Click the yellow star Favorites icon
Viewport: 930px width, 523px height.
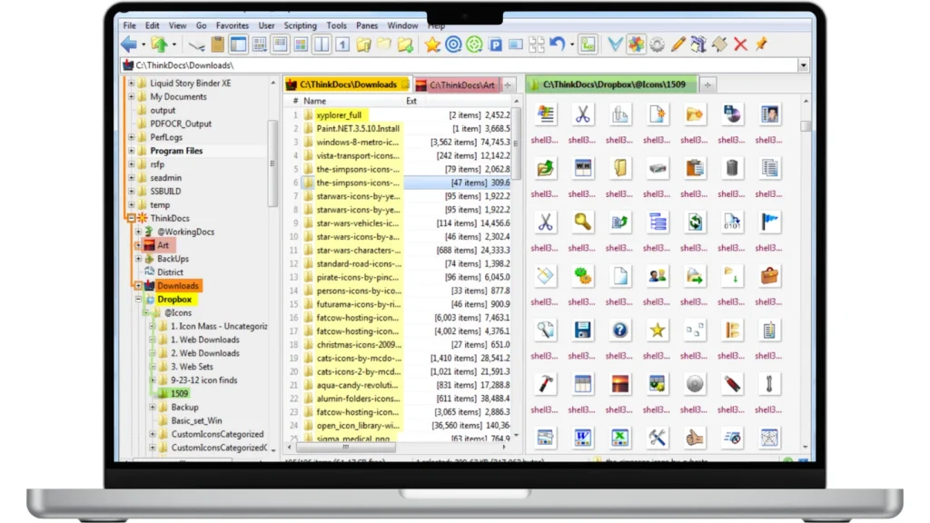pos(432,44)
